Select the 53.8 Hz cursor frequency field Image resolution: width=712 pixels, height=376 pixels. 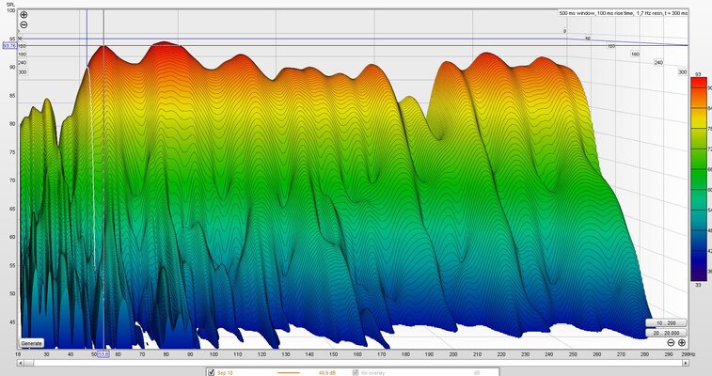point(103,354)
